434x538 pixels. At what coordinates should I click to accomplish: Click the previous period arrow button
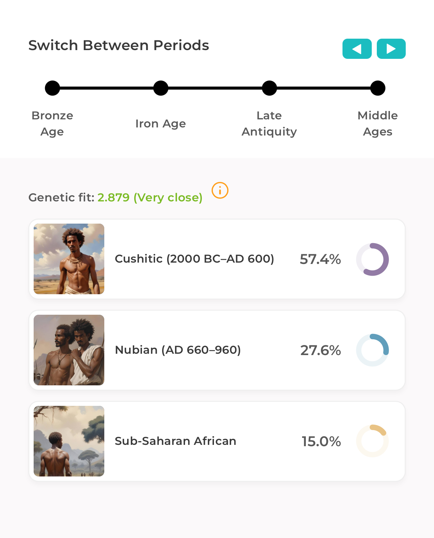(357, 49)
